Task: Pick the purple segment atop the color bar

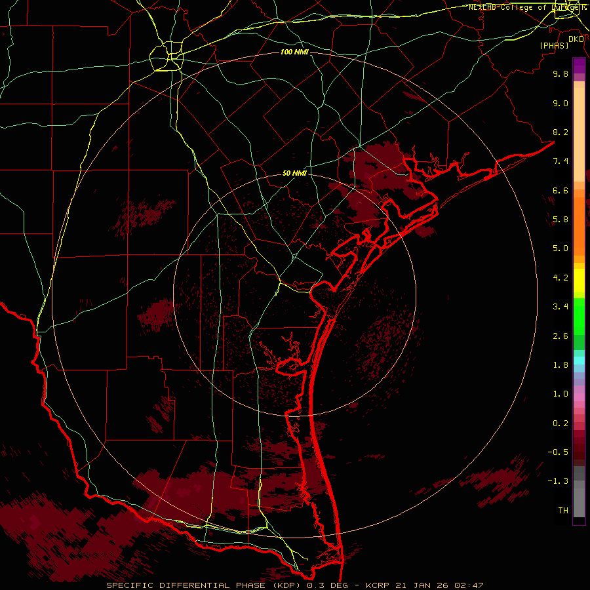Action: click(x=579, y=66)
